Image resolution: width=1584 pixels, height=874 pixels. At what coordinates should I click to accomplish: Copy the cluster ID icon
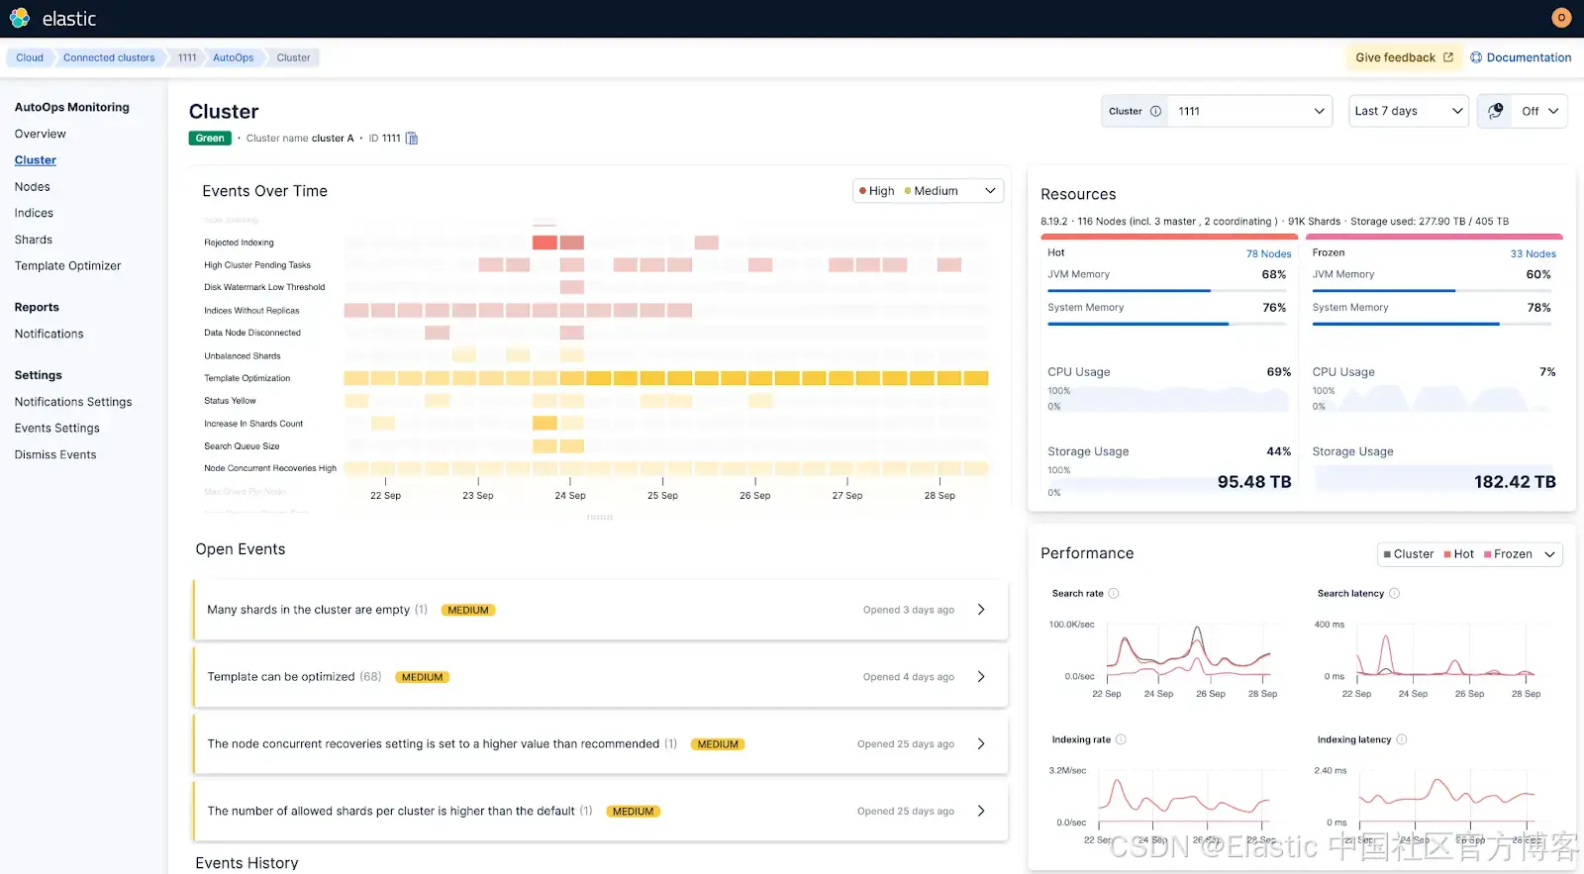(x=412, y=139)
